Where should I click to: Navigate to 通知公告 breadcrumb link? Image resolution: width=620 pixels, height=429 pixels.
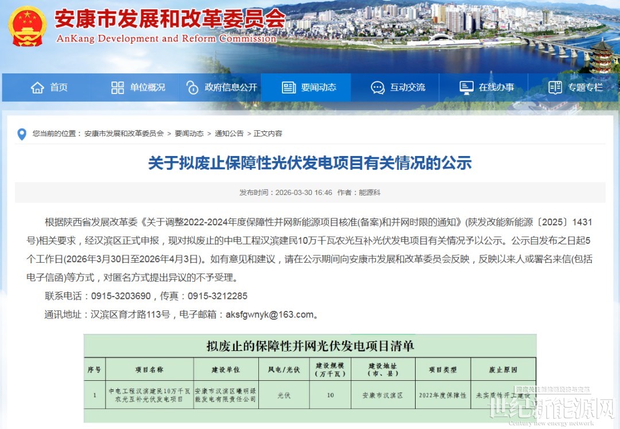coord(229,134)
